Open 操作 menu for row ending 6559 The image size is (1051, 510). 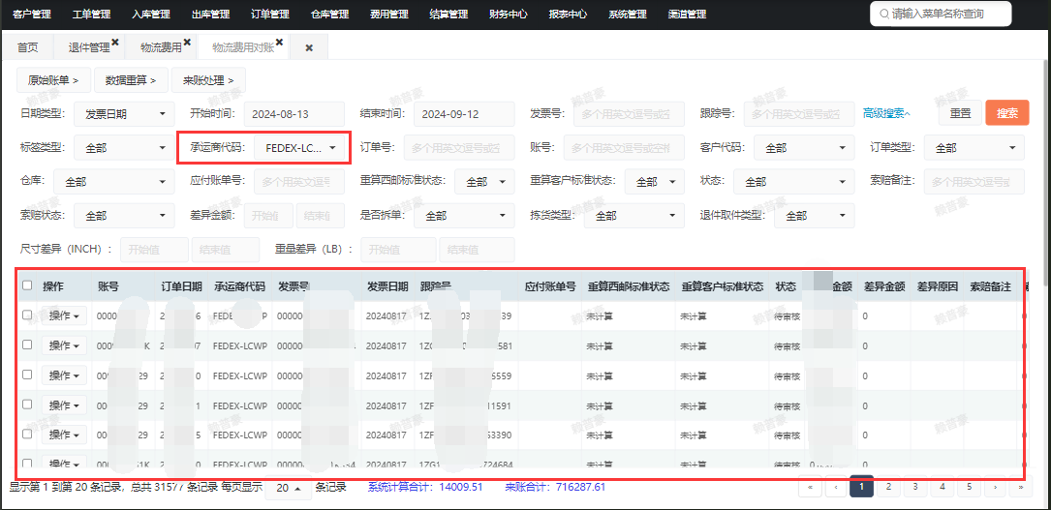[64, 375]
